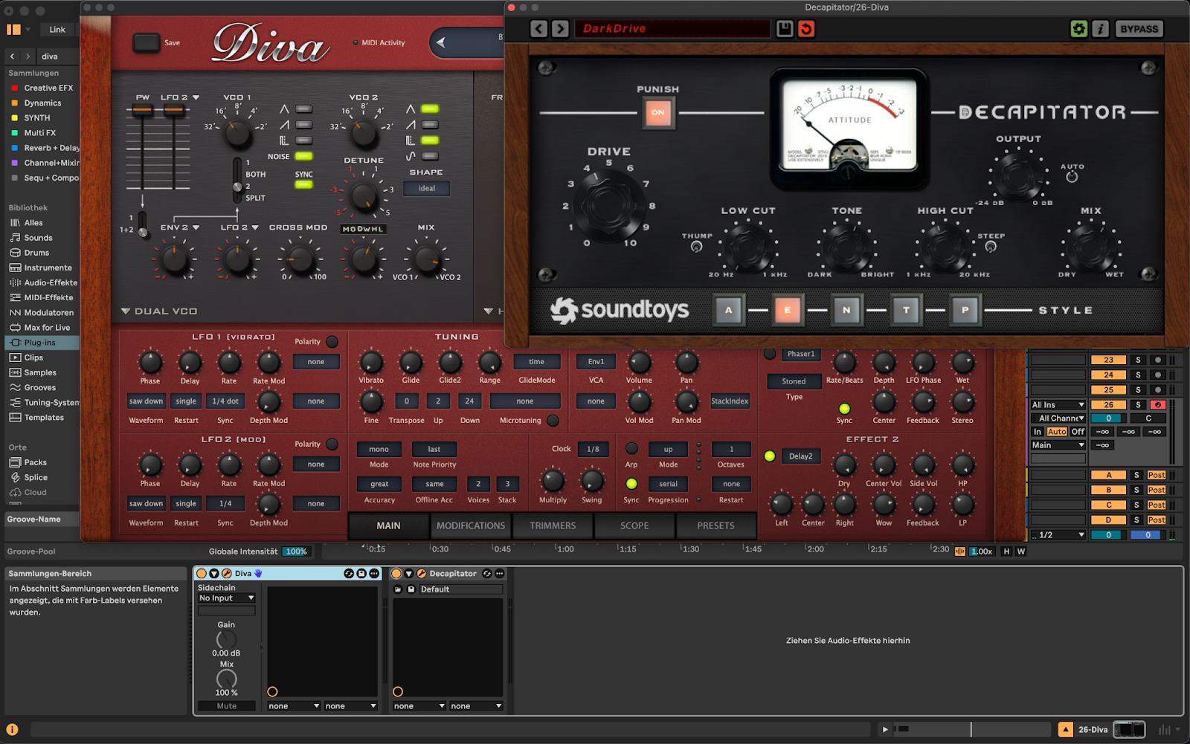
Task: Click the red undo/revert icon in Decapitator
Action: (x=806, y=29)
